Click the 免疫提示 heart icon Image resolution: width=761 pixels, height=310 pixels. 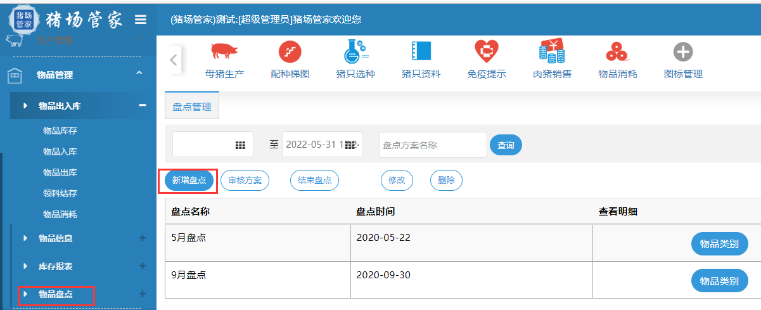(x=487, y=51)
